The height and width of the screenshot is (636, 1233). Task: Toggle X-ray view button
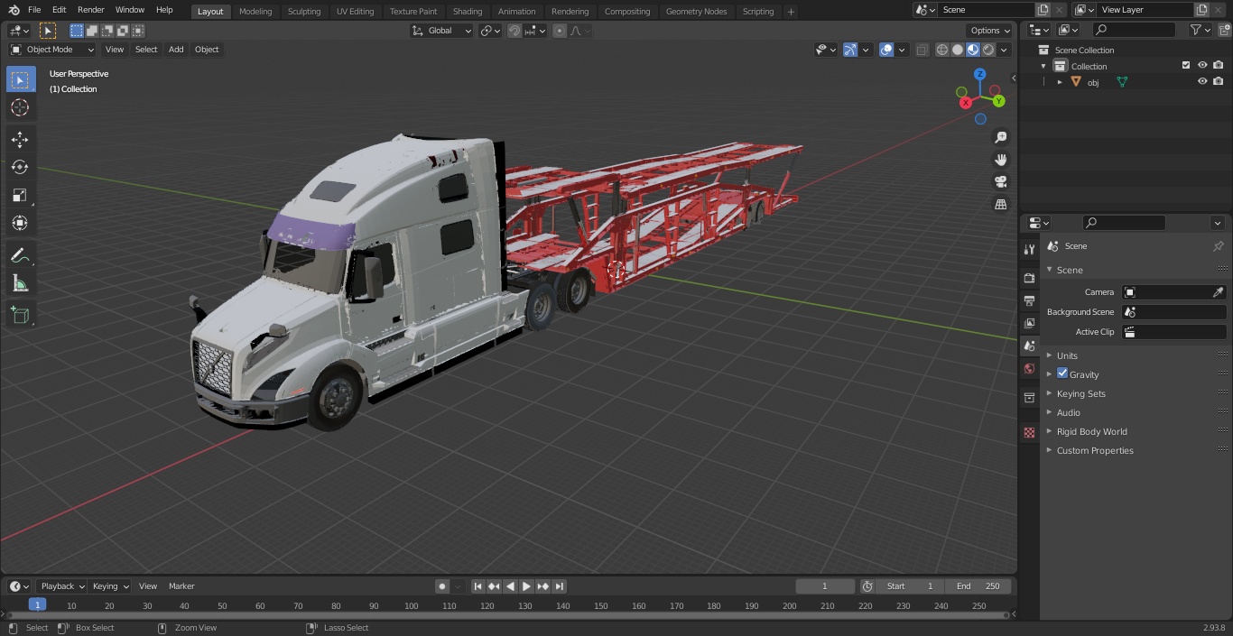(922, 50)
